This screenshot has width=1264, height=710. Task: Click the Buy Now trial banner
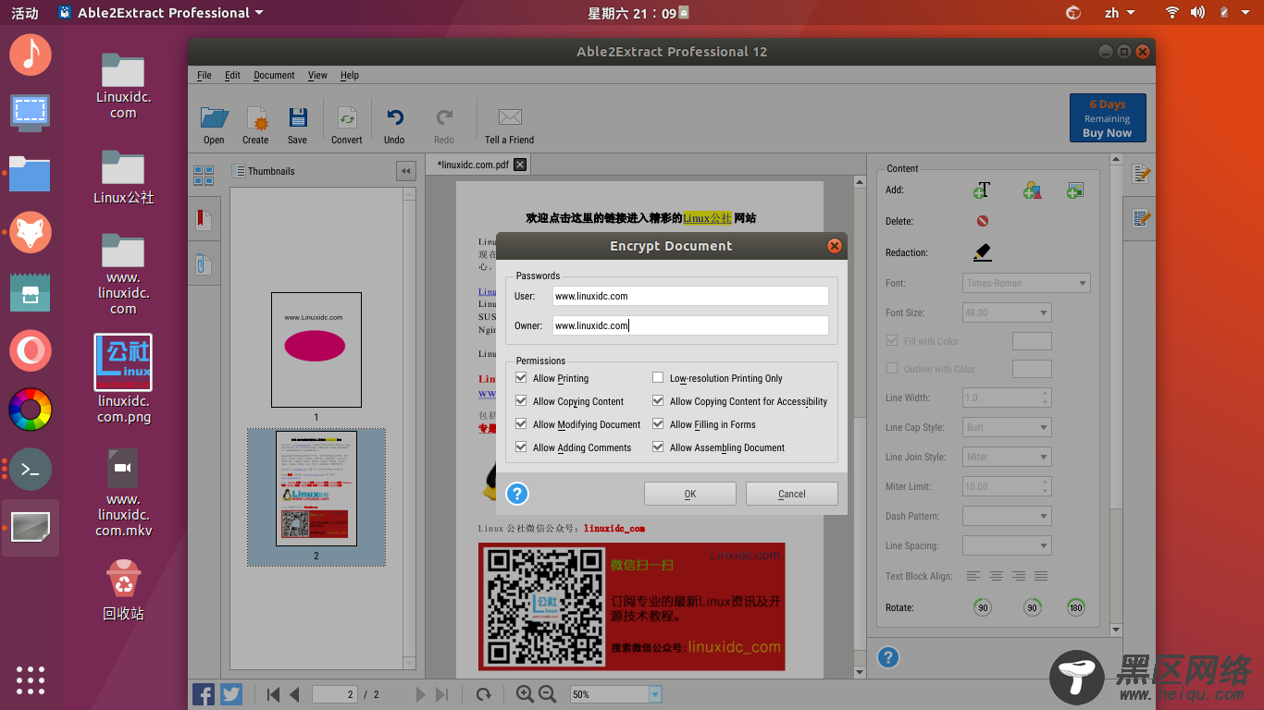point(1108,118)
